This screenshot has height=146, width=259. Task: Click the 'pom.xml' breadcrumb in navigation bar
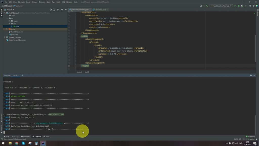(x=18, y=6)
